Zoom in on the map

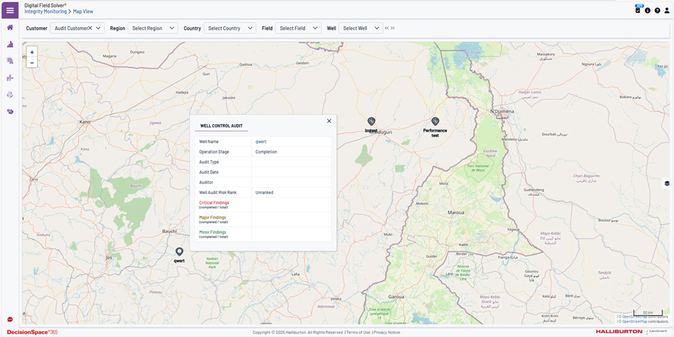pyautogui.click(x=32, y=52)
